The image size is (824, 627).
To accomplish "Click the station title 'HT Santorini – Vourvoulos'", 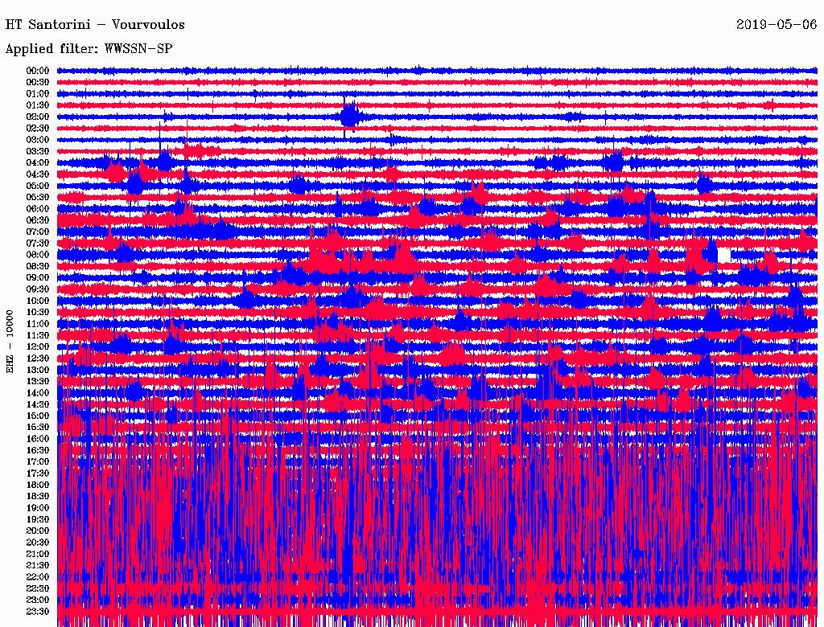I will pos(95,25).
